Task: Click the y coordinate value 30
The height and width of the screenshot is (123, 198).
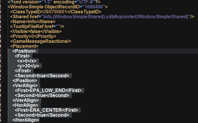Action: (x=28, y=66)
